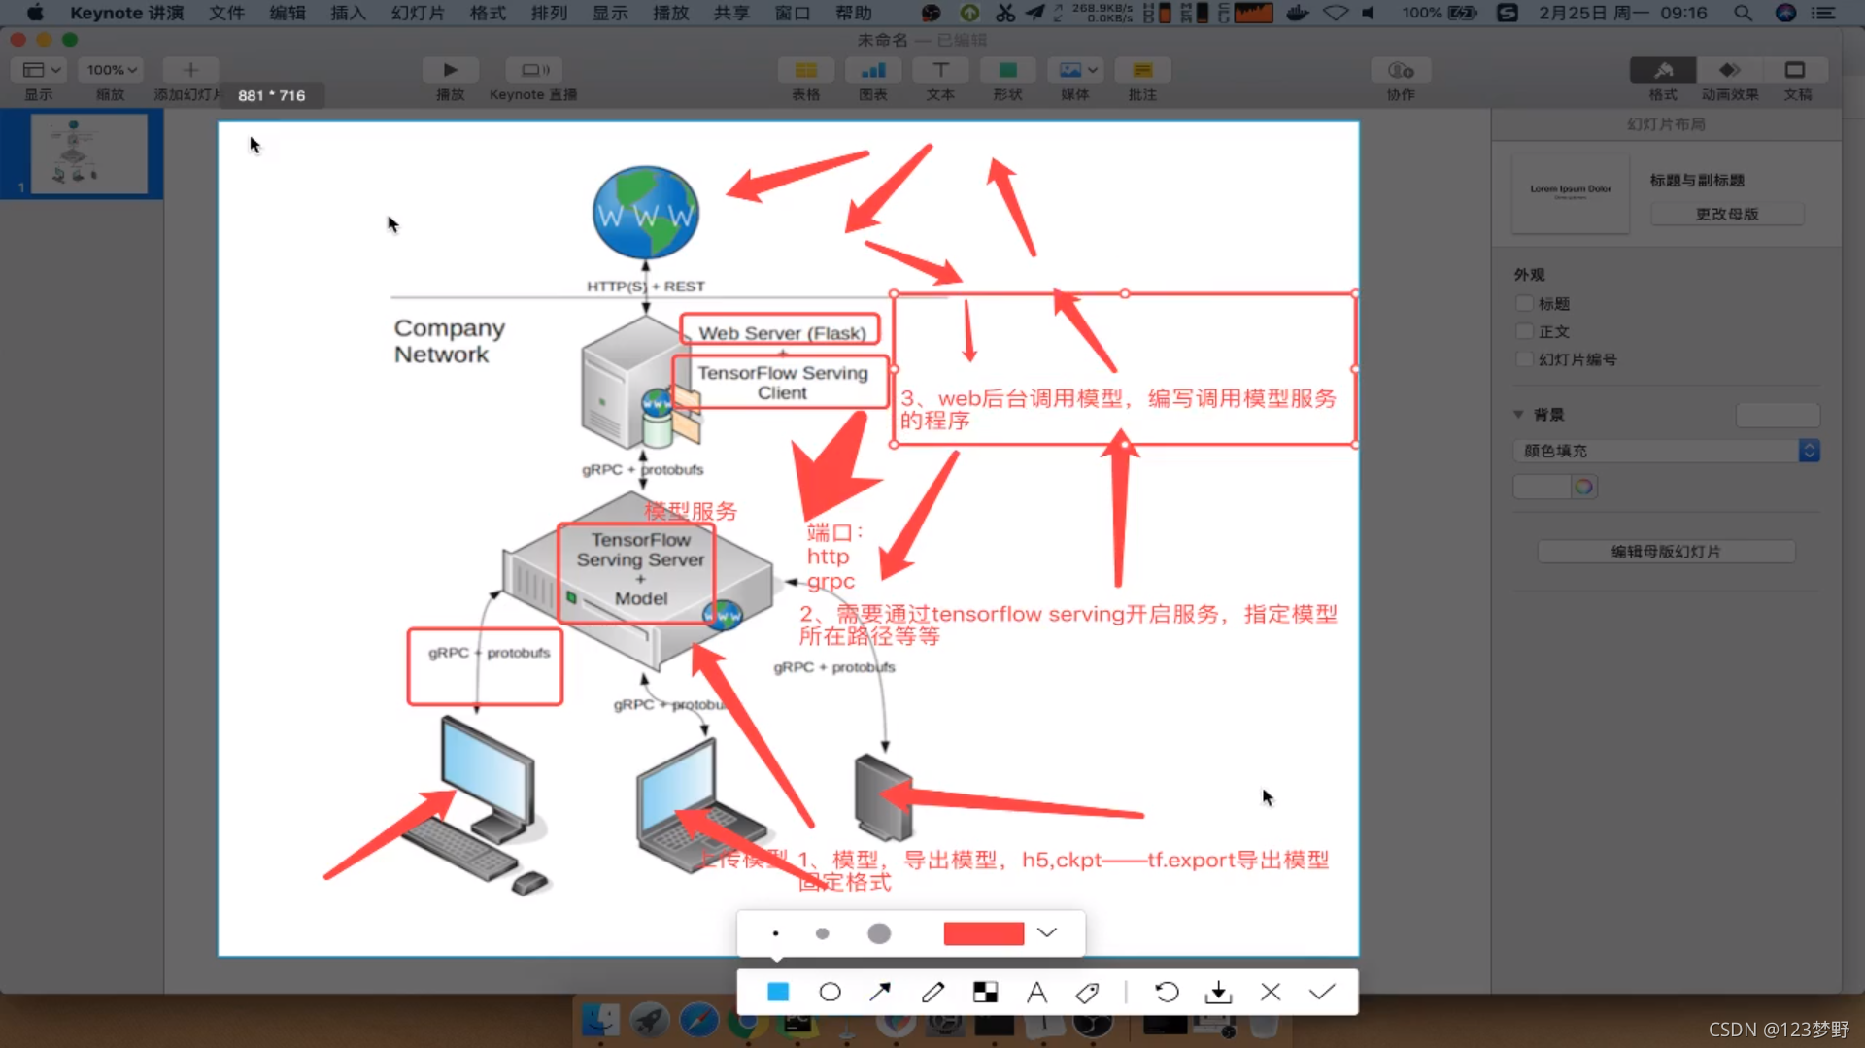Viewport: 1865px width, 1048px height.
Task: Open the background preset swatch in 背景 row
Action: coord(1777,415)
